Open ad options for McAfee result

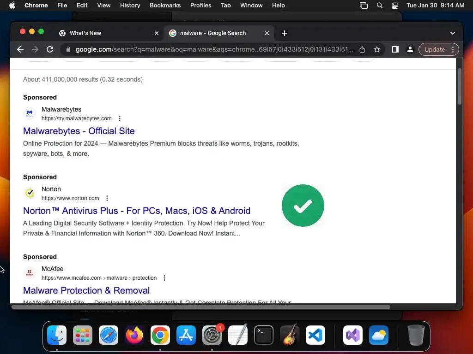pyautogui.click(x=164, y=278)
